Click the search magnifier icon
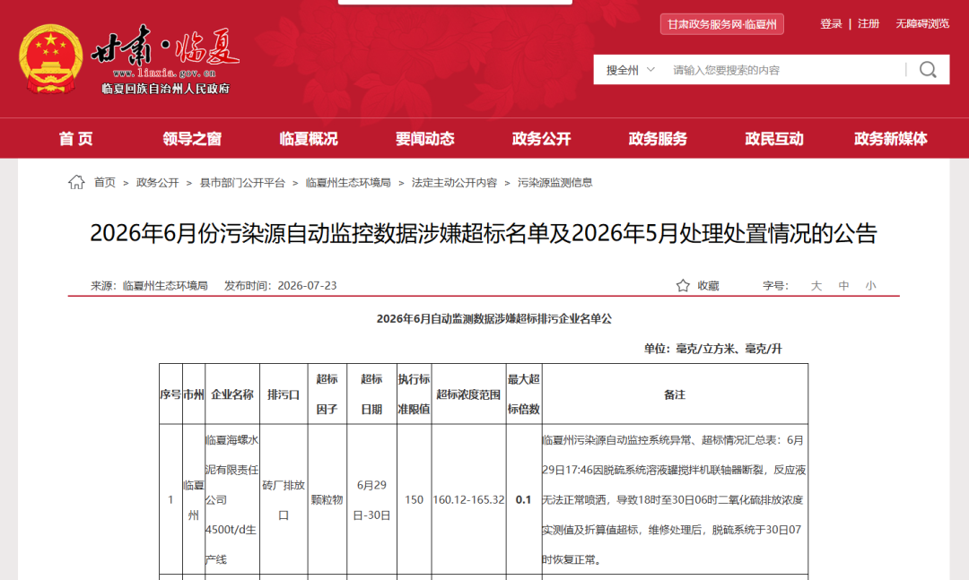 (x=928, y=70)
